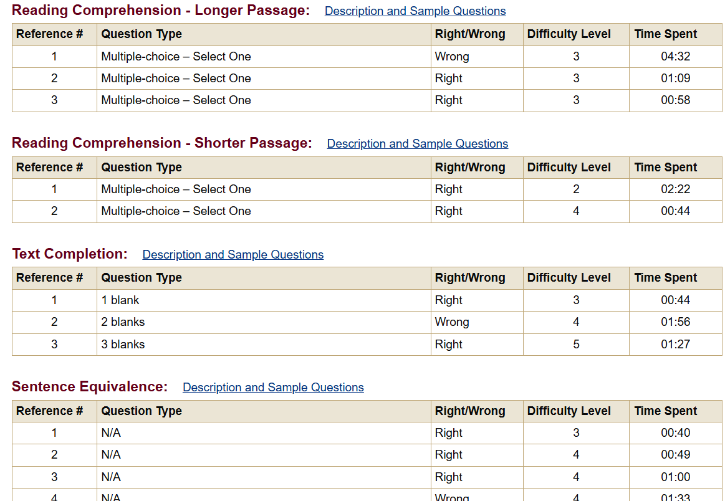The image size is (725, 501).
Task: Select the time spent value "01:09"
Action: point(676,78)
